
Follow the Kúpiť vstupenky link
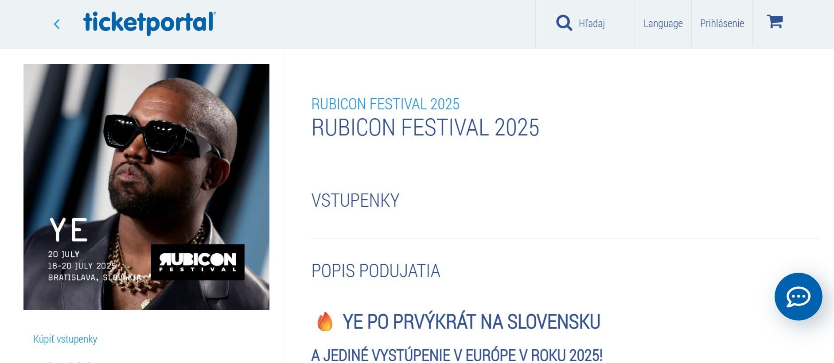[x=65, y=339]
